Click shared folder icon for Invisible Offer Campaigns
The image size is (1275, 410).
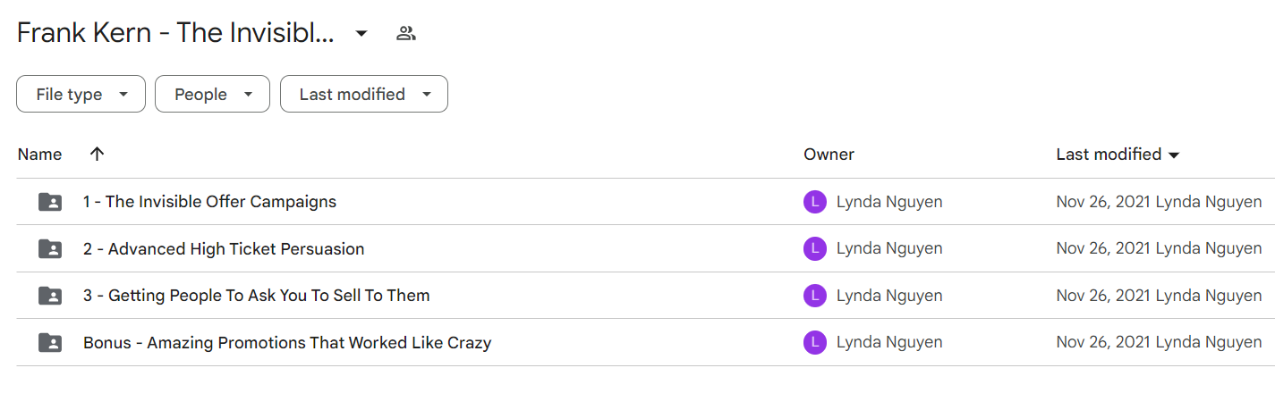(50, 202)
